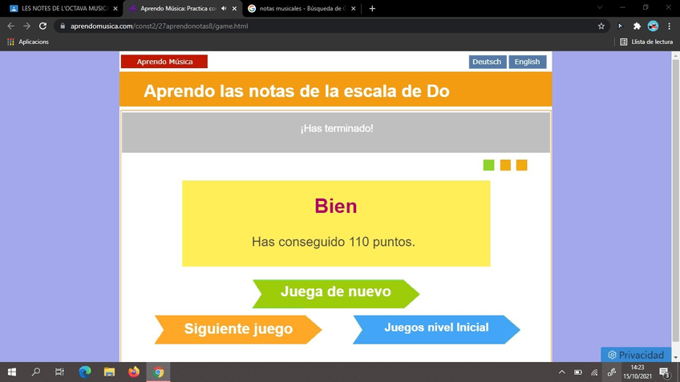This screenshot has height=382, width=680.
Task: Open a new browser tab
Action: tap(372, 8)
